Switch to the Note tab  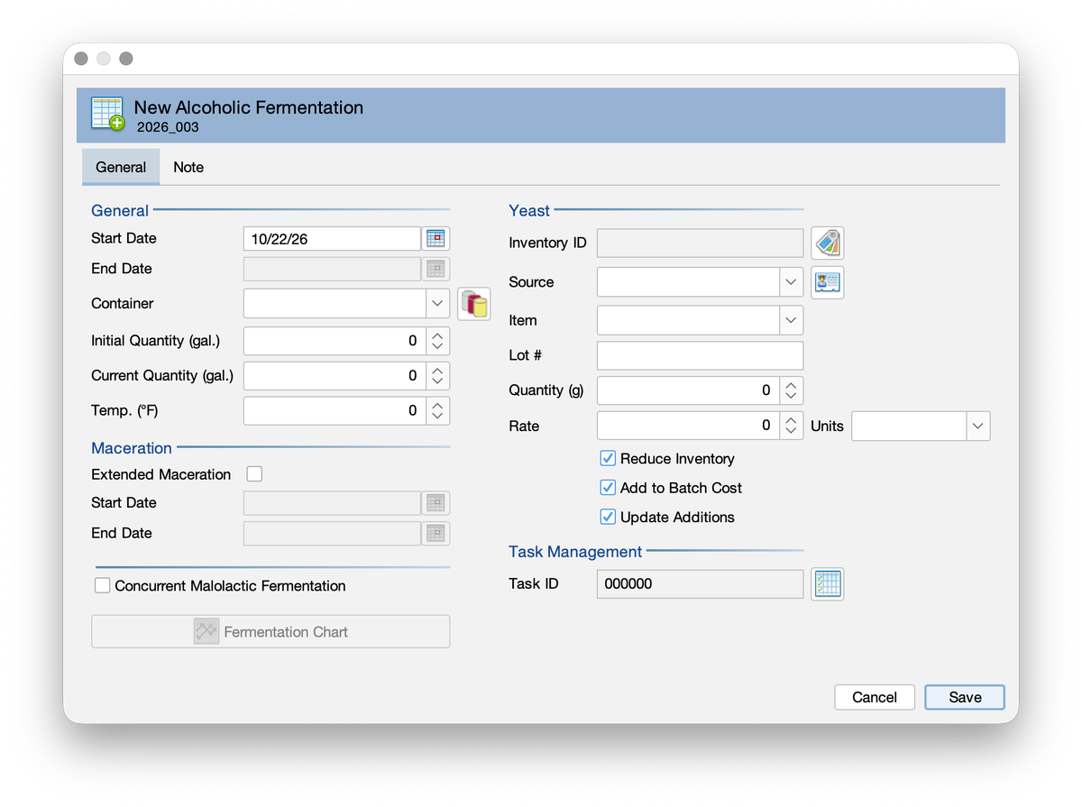tap(188, 168)
